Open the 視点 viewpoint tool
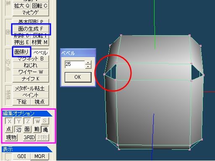The width and height of the screenshot is (215, 161). 39,102
